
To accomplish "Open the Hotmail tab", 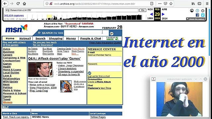I will 25,38.
